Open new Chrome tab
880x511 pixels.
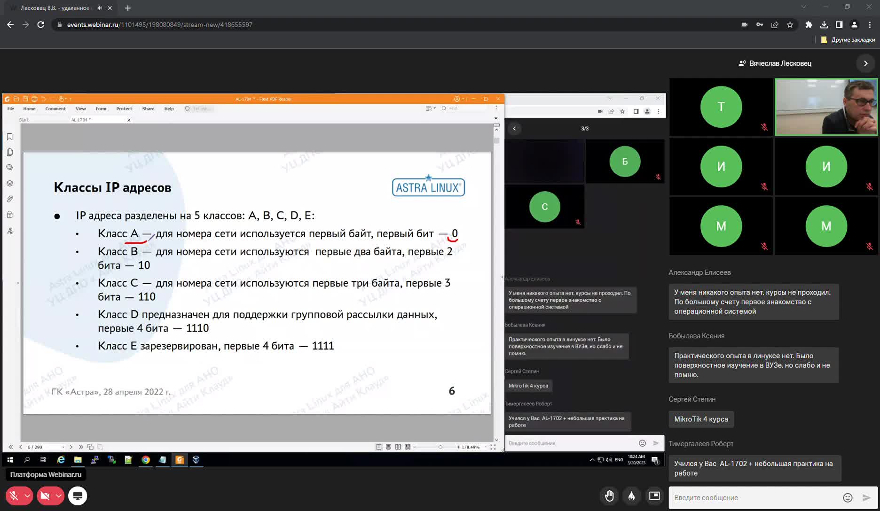pos(128,8)
